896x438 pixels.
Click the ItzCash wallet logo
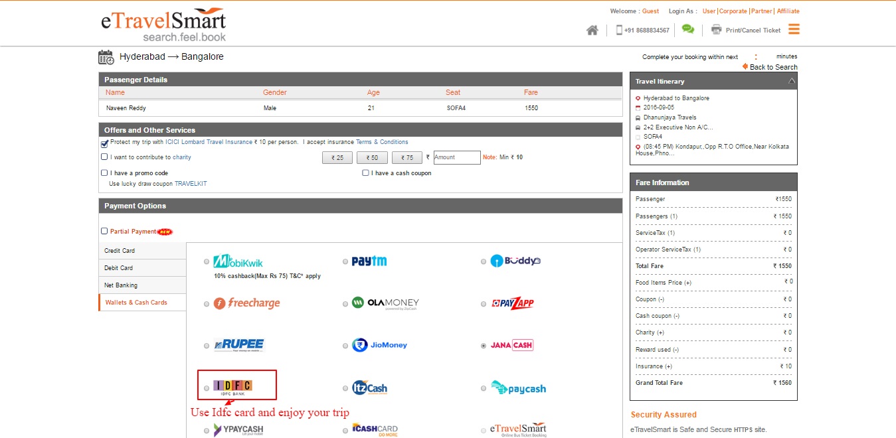point(369,388)
